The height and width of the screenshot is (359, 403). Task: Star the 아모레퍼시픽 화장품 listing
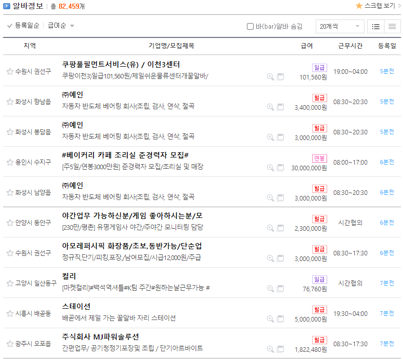(x=10, y=253)
